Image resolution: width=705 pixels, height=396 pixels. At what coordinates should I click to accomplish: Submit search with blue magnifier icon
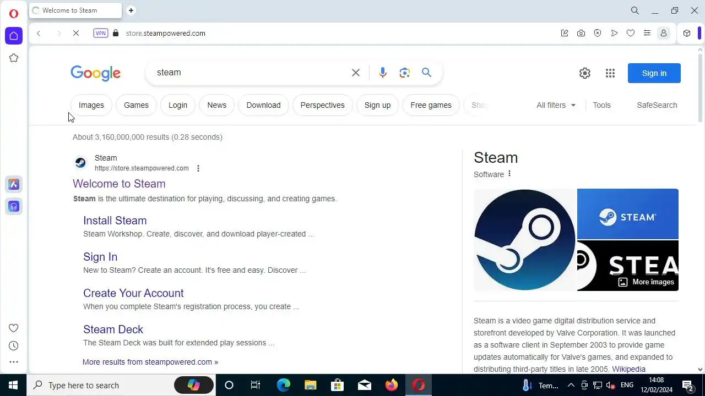426,73
